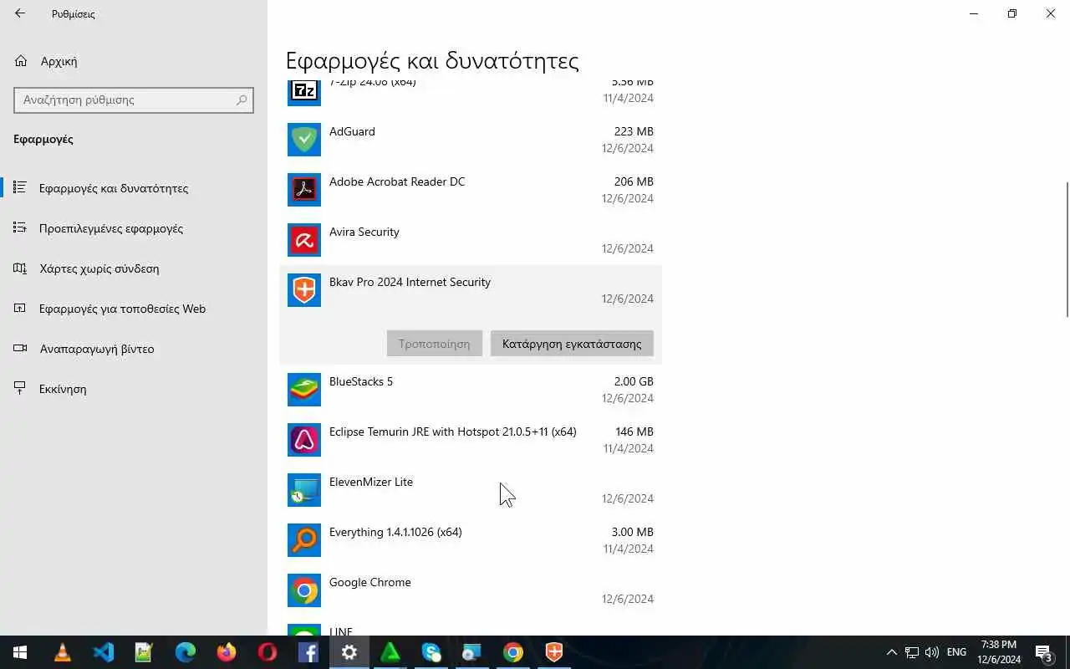Click the Eclipse Temurin JRE icon
The height and width of the screenshot is (669, 1070).
pos(304,440)
